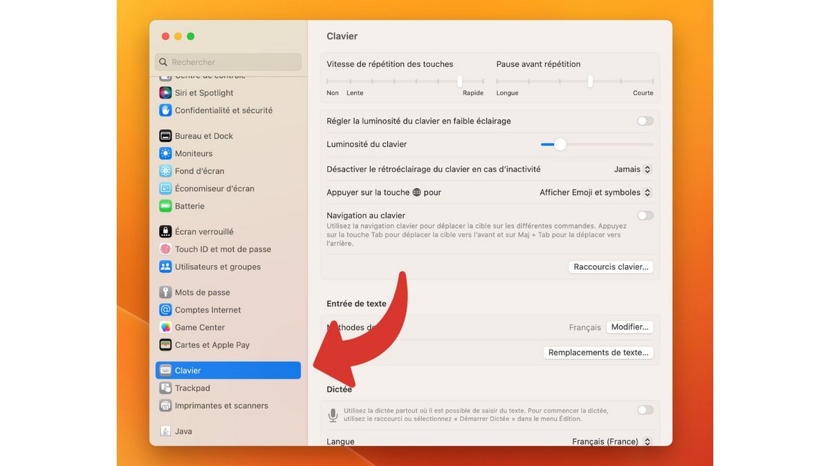830x466 pixels.
Task: Select the Écran verrouillé lock icon
Action: (165, 232)
